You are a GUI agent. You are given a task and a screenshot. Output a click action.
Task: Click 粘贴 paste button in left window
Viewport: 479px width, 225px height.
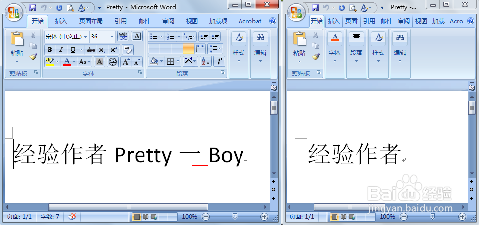pyautogui.click(x=17, y=47)
